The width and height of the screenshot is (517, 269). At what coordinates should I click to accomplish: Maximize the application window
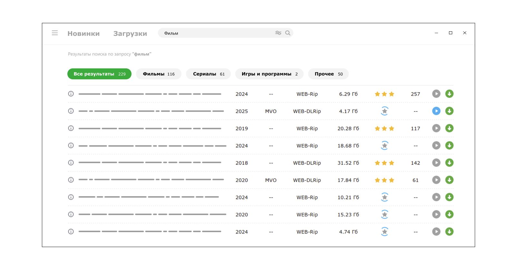click(451, 33)
